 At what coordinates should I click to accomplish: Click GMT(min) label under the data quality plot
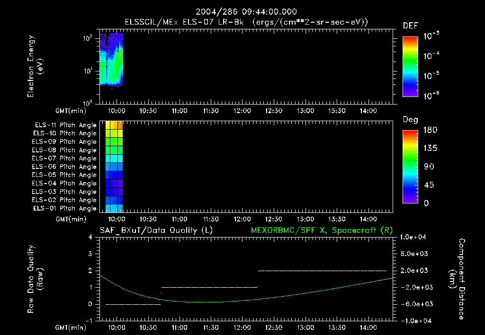[71, 327]
